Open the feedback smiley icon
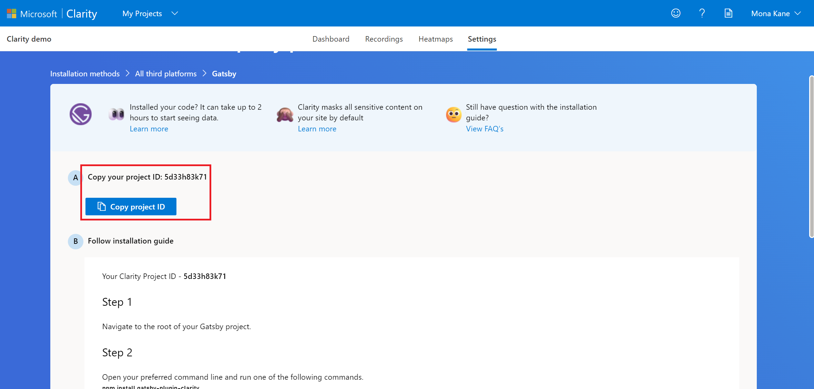The height and width of the screenshot is (389, 814). [x=676, y=13]
